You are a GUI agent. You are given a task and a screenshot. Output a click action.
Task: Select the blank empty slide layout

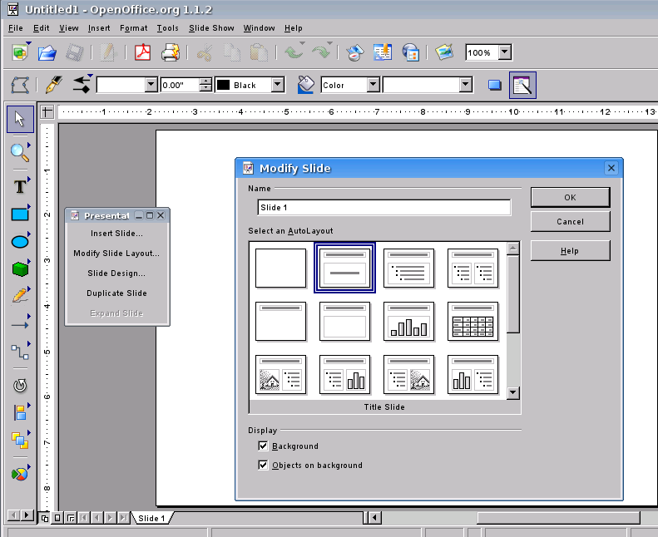pyautogui.click(x=280, y=268)
